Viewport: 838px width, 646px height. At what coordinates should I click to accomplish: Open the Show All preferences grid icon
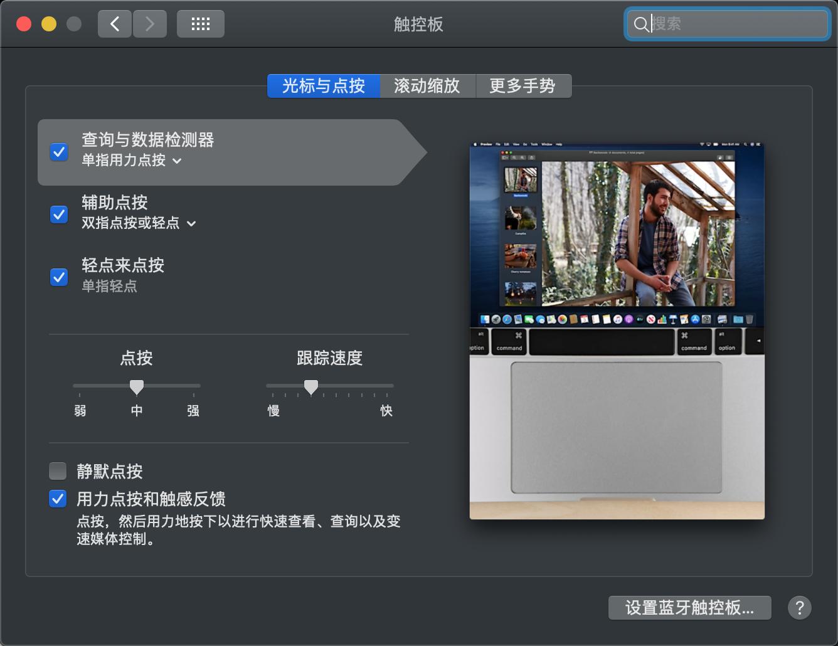pos(201,23)
